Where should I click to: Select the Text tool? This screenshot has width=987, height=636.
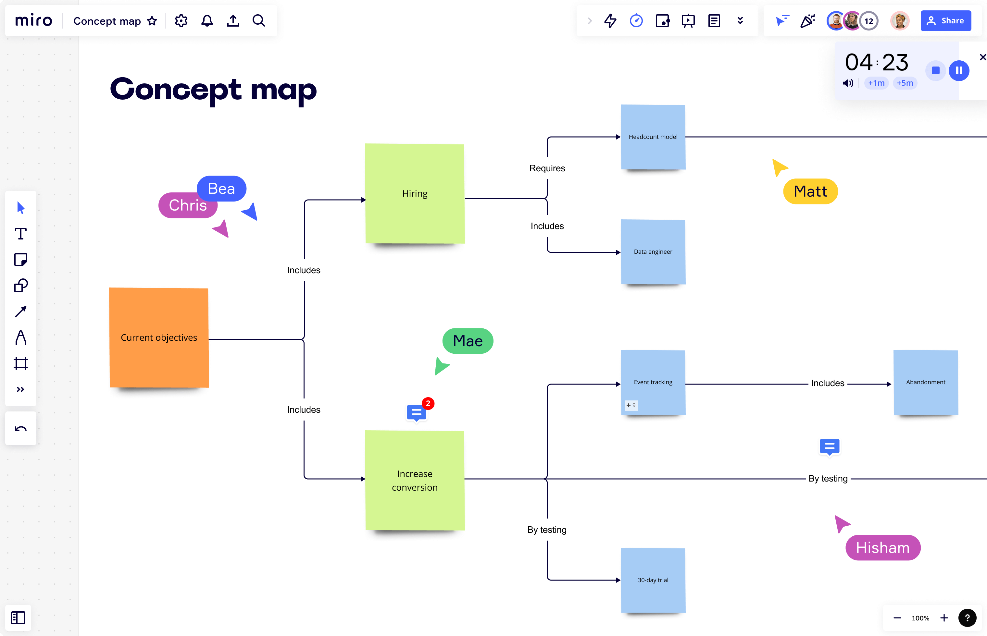pyautogui.click(x=21, y=233)
